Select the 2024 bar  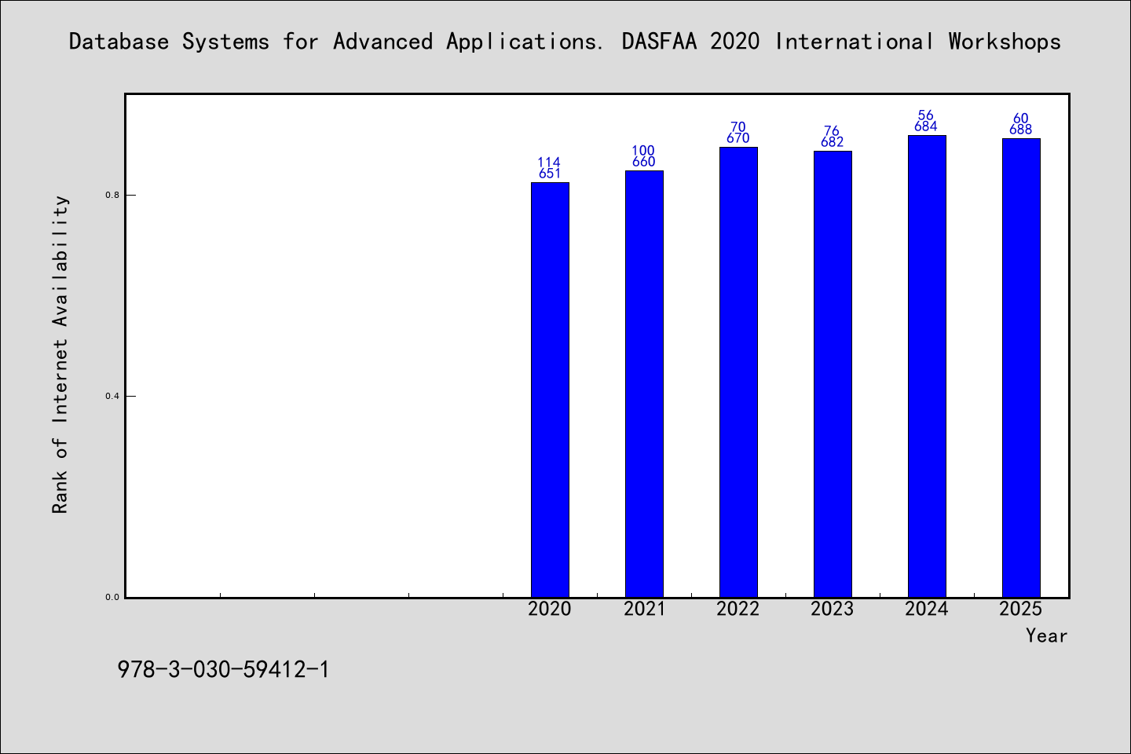coord(927,366)
